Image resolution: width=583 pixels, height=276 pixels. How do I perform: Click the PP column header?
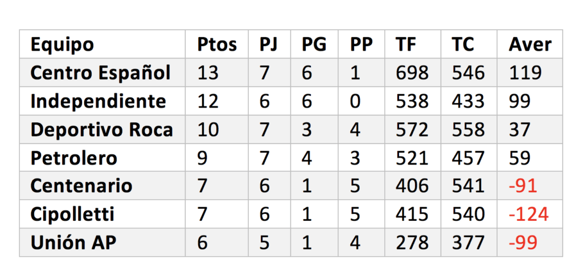pos(361,44)
